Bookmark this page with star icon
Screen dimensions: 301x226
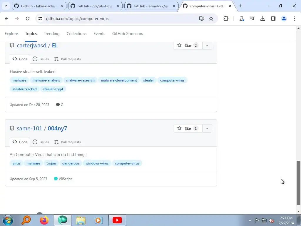(211, 19)
